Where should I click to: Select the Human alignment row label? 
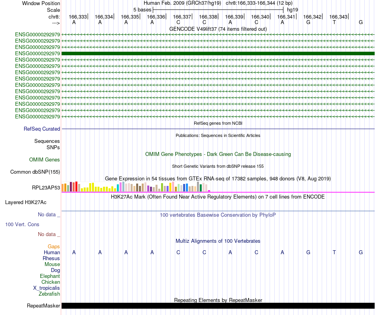point(52,252)
